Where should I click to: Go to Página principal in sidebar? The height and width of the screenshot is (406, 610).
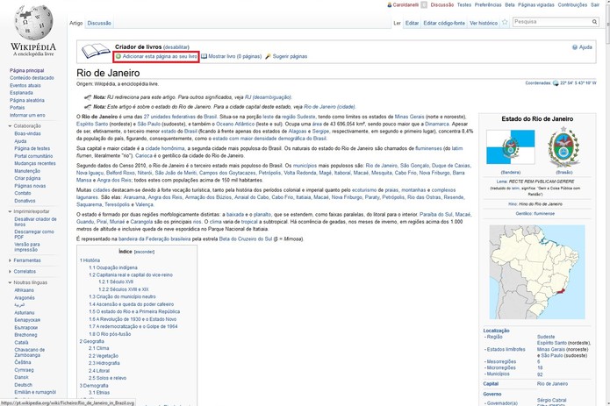27,71
